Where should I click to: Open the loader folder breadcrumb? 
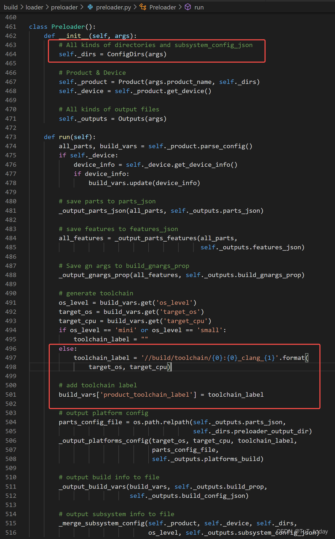[x=35, y=7]
